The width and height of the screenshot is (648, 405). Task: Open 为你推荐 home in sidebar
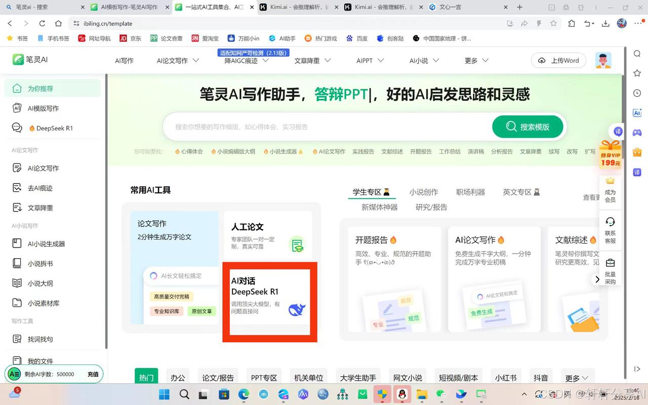(x=53, y=88)
